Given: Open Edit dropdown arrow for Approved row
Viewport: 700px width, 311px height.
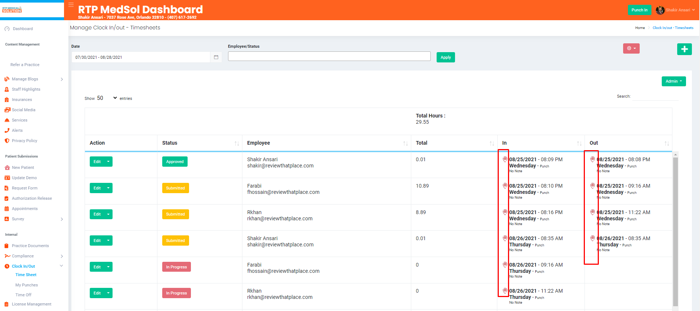Looking at the screenshot, I should (108, 162).
